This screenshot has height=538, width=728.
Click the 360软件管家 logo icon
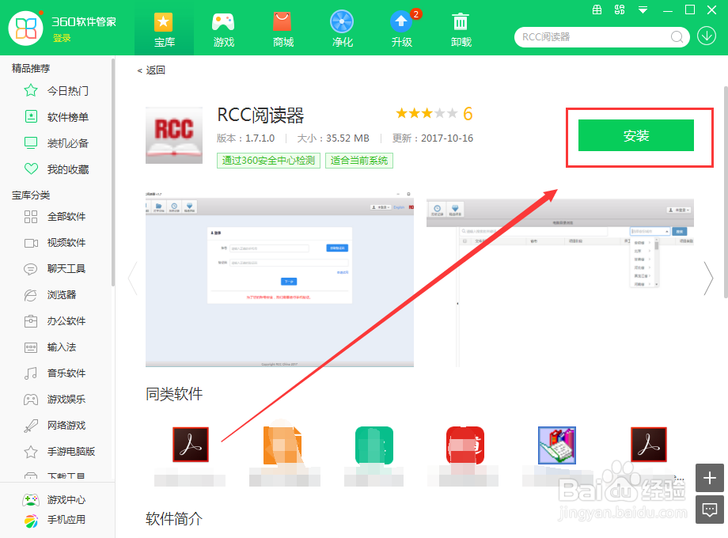tap(26, 28)
